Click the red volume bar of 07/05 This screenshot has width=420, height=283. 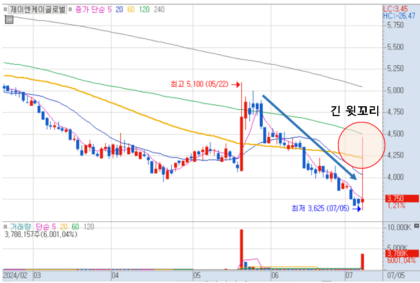[362, 262]
